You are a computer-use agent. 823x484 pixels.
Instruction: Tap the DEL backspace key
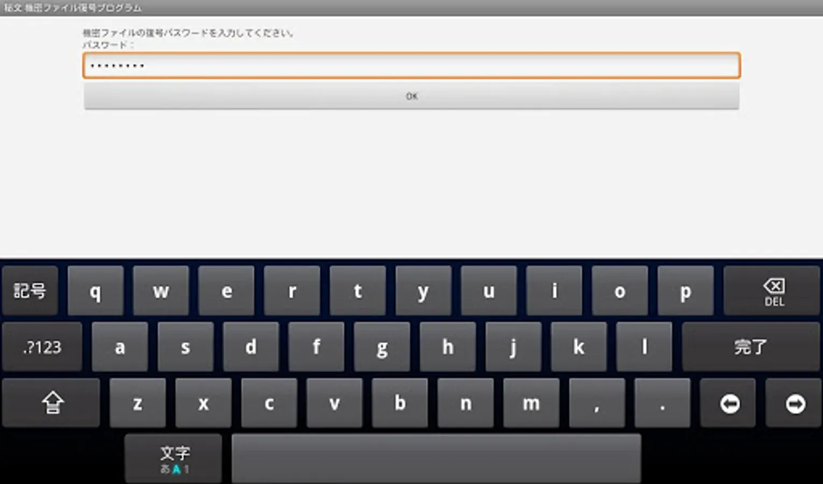(x=771, y=291)
